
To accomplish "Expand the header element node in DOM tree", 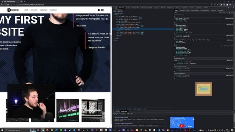I will pos(115,18).
